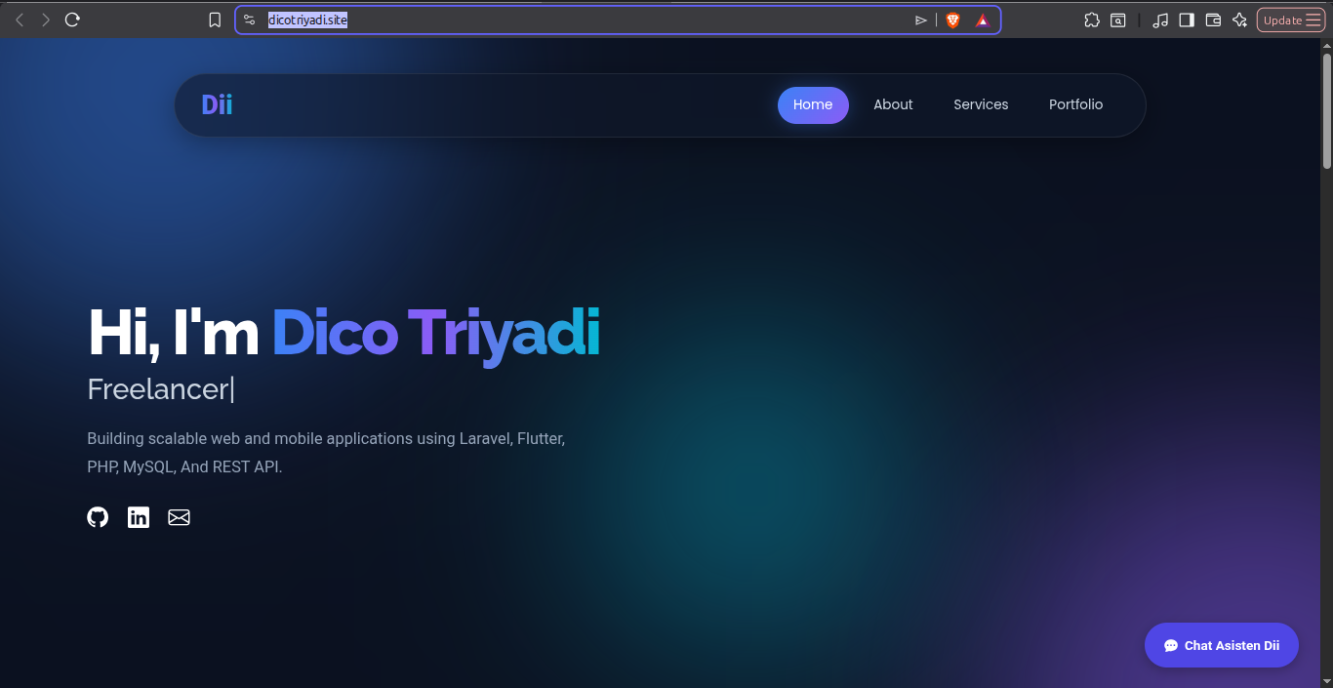Viewport: 1333px width, 688px height.
Task: Click the page vertical scrollbar thumb
Action: click(1327, 109)
